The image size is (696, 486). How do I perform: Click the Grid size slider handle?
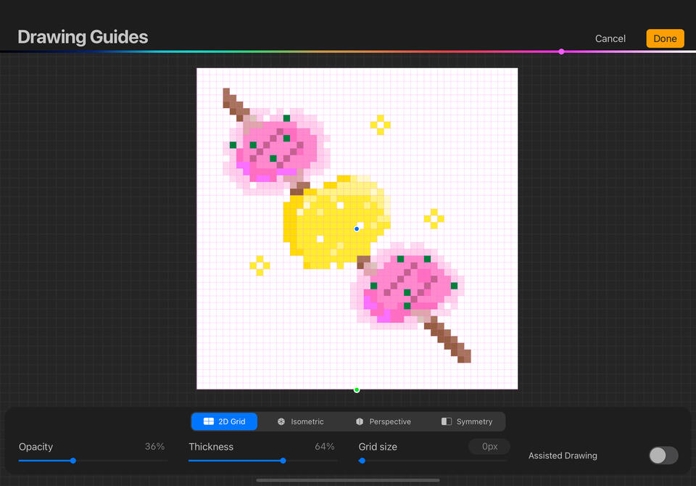click(x=362, y=461)
